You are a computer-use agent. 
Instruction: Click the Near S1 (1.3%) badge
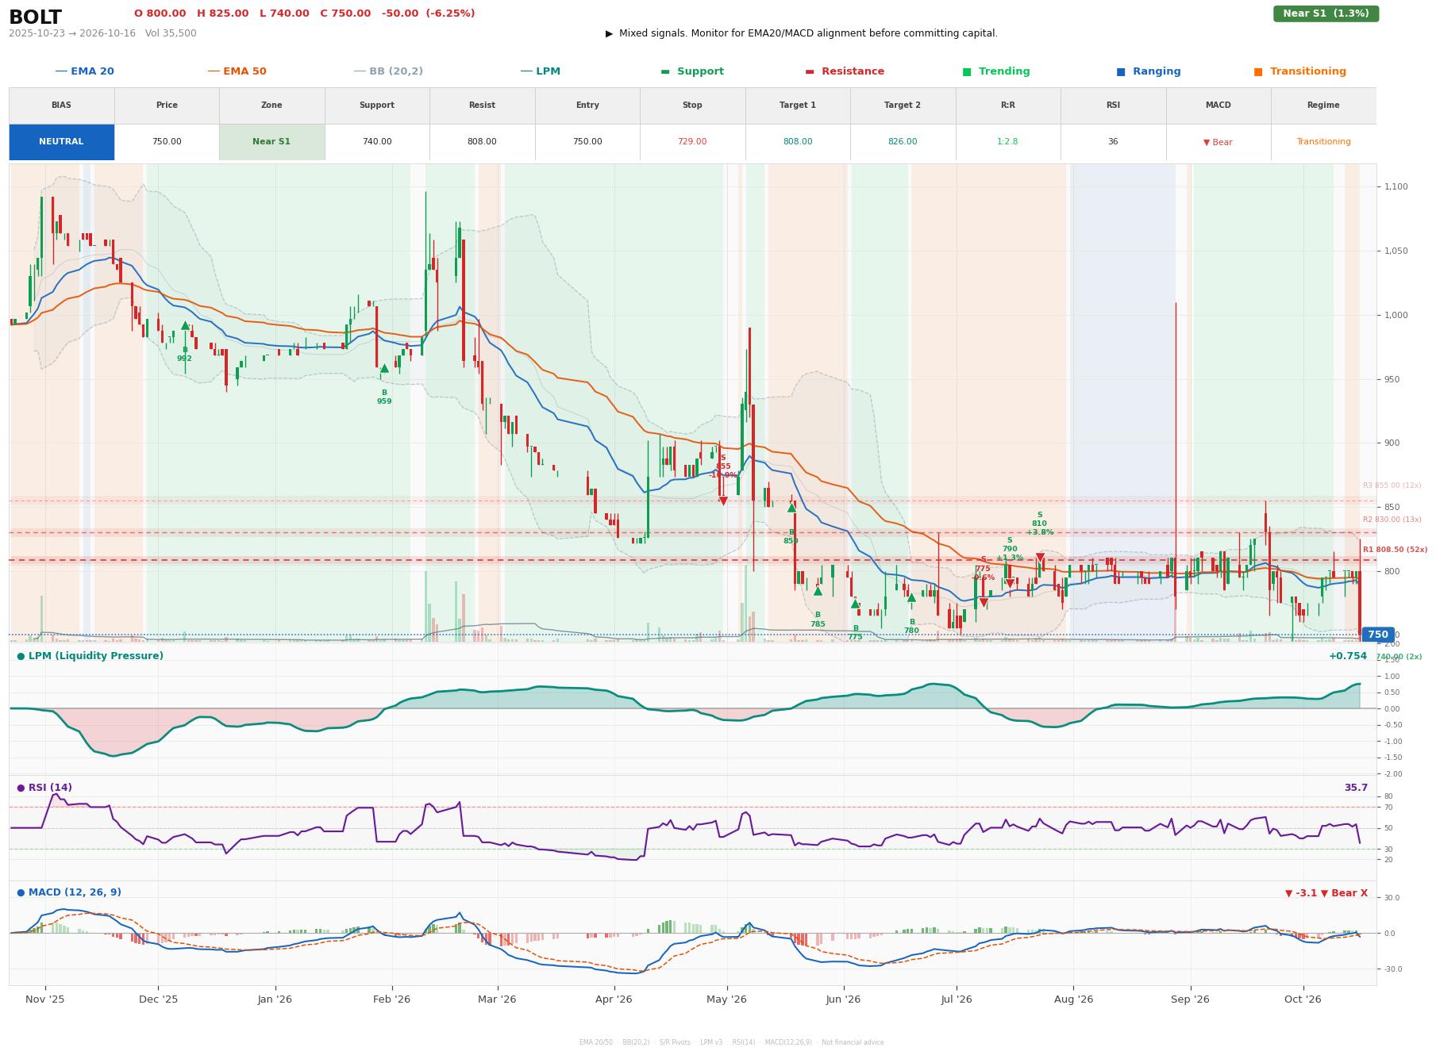pos(1326,13)
